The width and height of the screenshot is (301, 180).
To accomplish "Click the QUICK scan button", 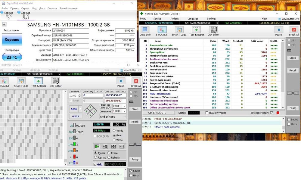I will 76,116.
